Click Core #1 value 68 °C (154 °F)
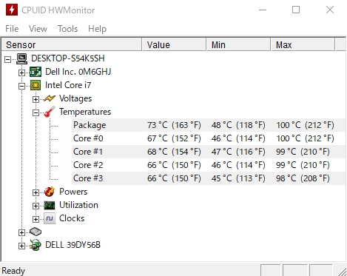Screen dimensions: 347x276 [x=174, y=152]
